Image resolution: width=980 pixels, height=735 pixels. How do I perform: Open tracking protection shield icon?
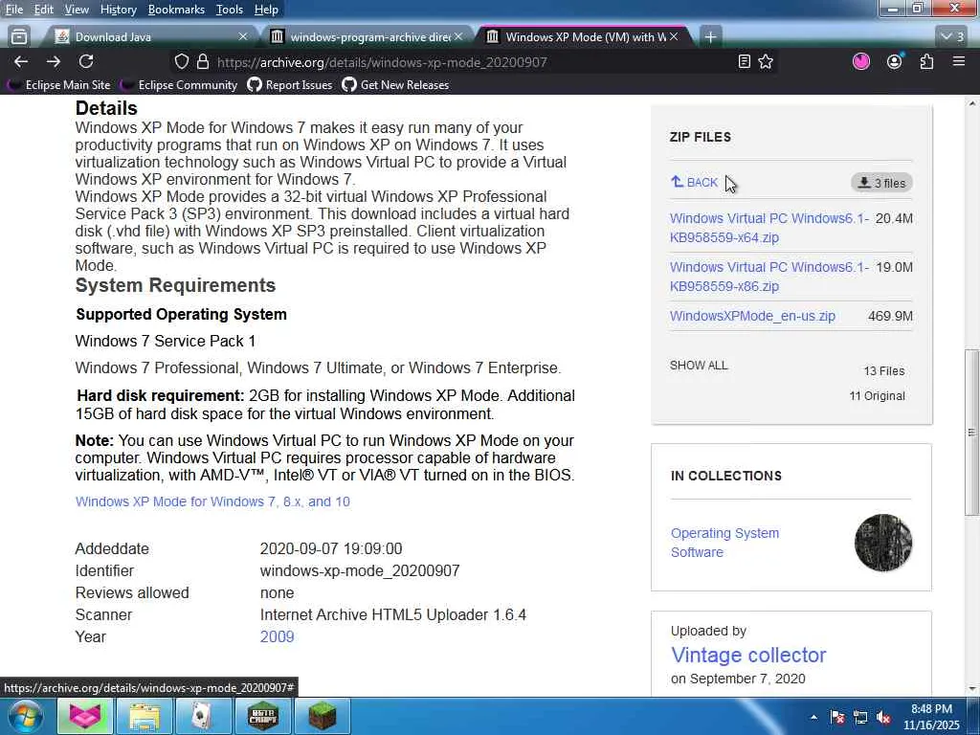(x=181, y=62)
